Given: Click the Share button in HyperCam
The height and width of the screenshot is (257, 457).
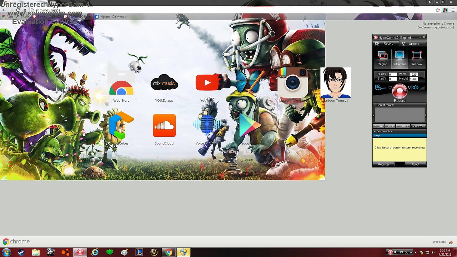Looking at the screenshot, I should point(403,126).
